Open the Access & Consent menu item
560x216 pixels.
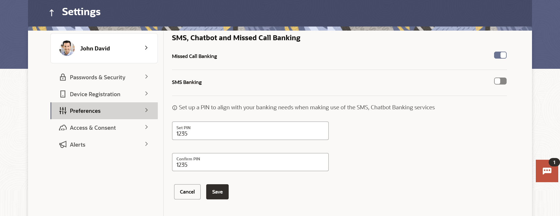pyautogui.click(x=93, y=128)
